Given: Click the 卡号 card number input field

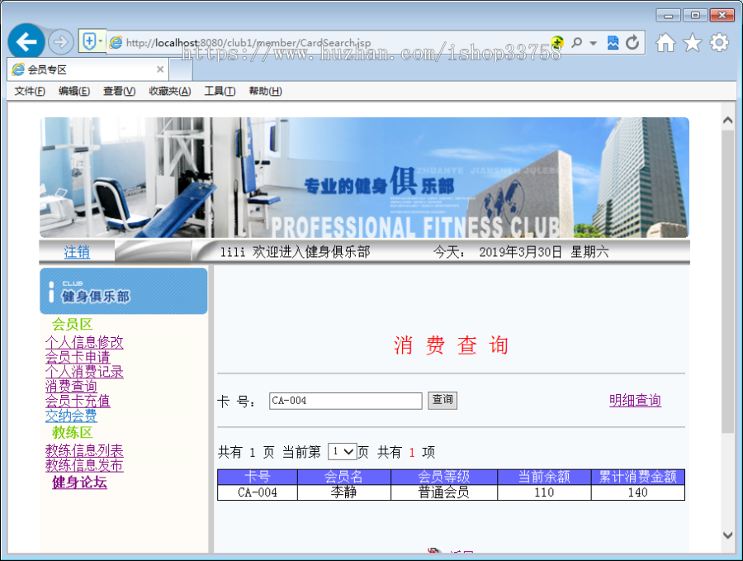Looking at the screenshot, I should coord(345,401).
